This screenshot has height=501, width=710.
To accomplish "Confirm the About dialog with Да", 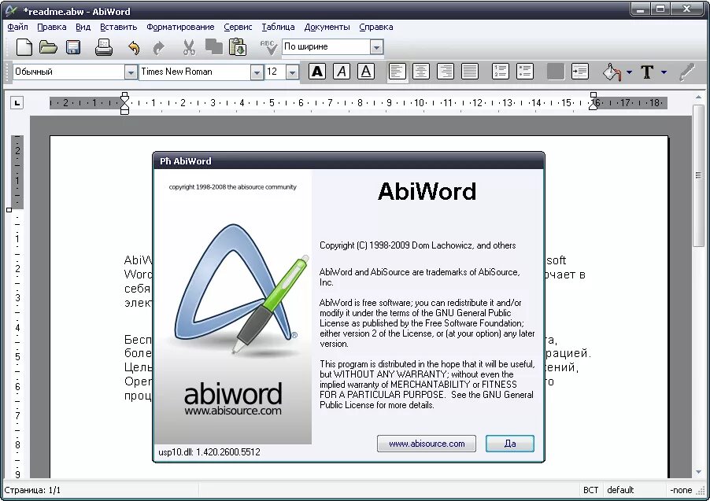I will [x=510, y=444].
